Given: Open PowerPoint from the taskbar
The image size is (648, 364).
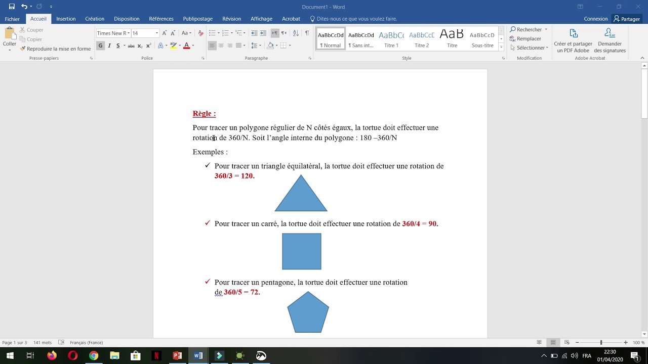Looking at the screenshot, I should (x=177, y=355).
